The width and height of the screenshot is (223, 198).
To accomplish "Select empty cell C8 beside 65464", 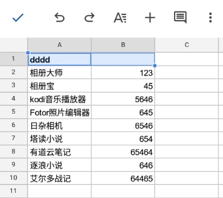I will (187, 152).
